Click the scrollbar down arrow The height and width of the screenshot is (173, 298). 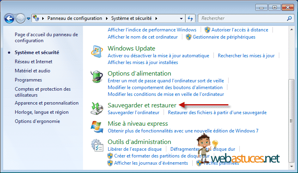[291, 166]
